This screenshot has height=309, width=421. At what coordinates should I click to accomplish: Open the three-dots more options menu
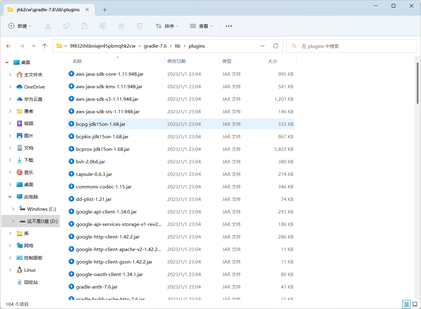coord(229,26)
